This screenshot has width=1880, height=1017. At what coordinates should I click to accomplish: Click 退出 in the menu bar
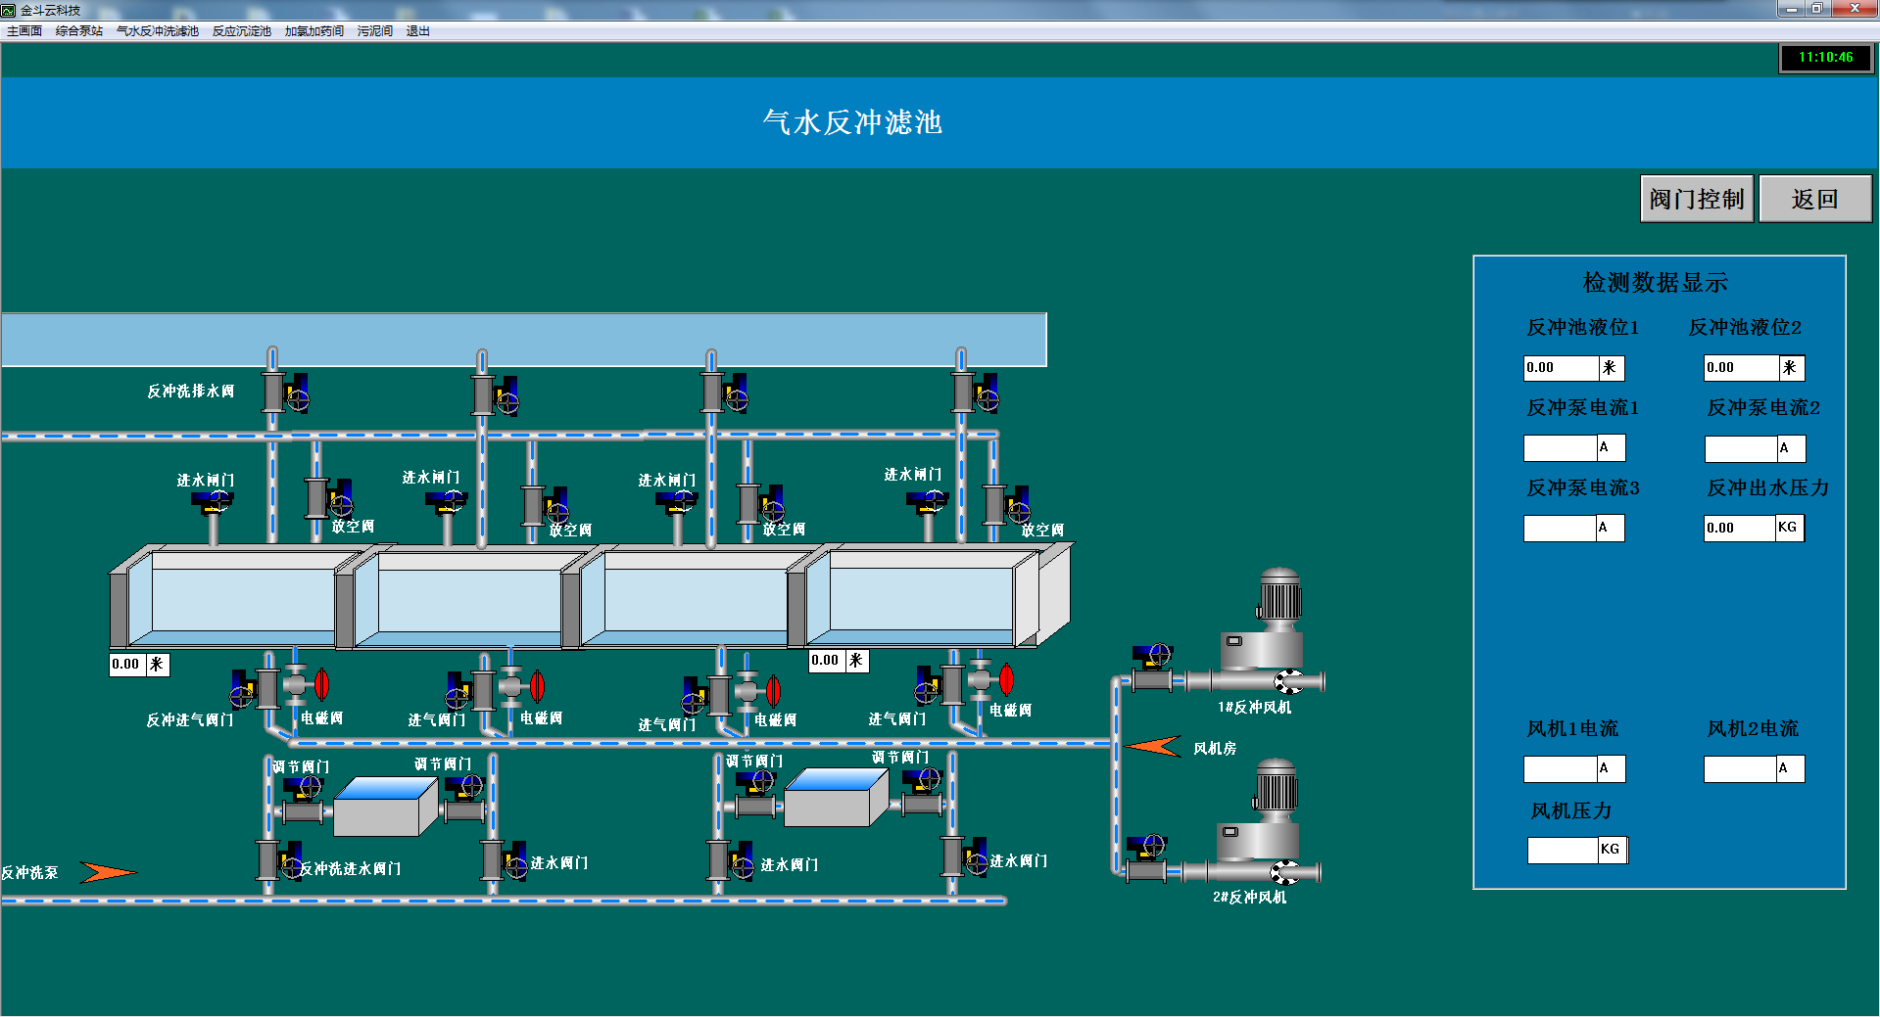[418, 31]
